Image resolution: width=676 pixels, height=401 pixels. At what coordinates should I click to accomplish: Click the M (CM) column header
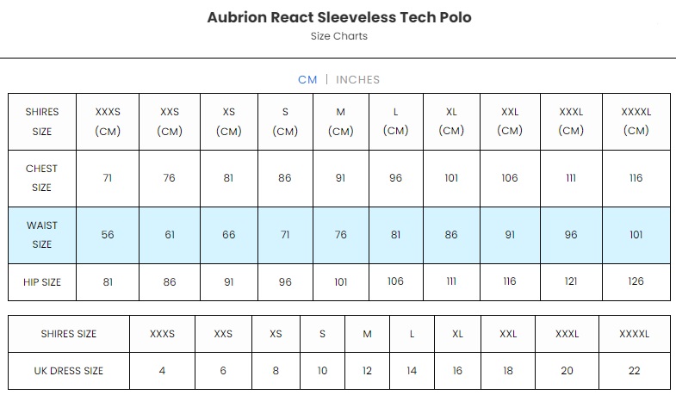[341, 121]
